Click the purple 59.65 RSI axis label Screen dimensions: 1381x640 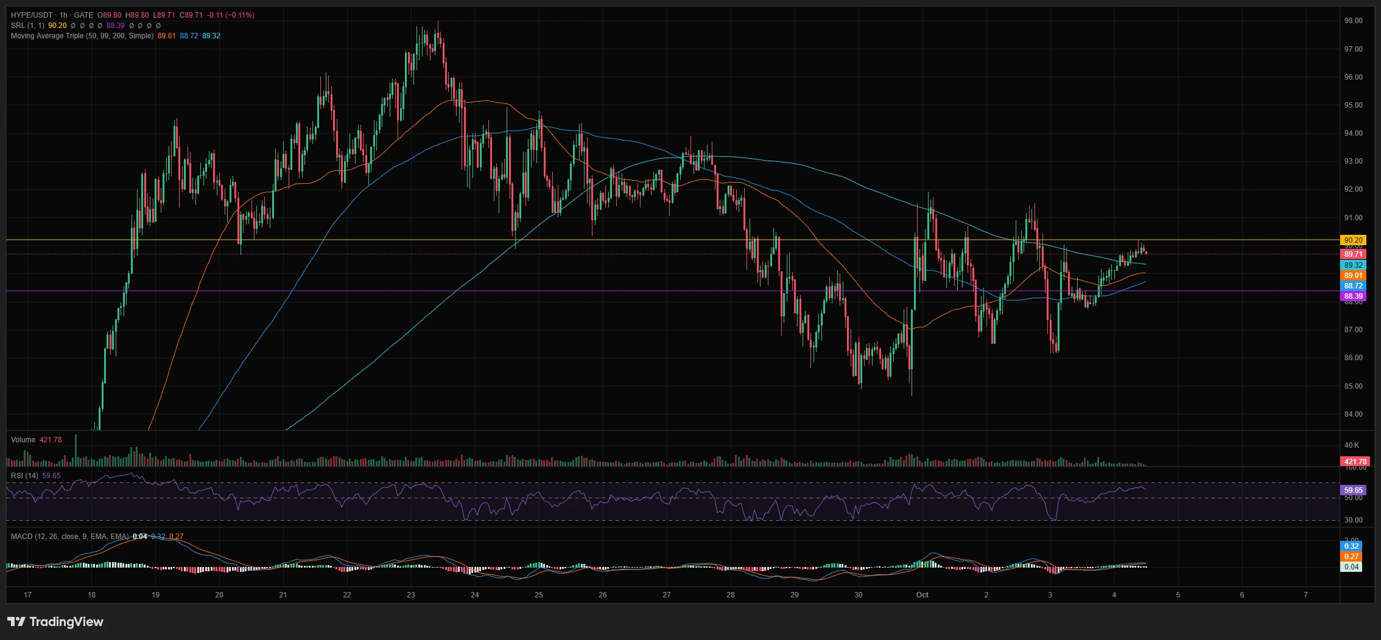point(1353,490)
